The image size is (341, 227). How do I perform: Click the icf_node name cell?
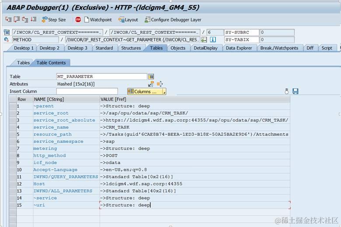pyautogui.click(x=66, y=163)
